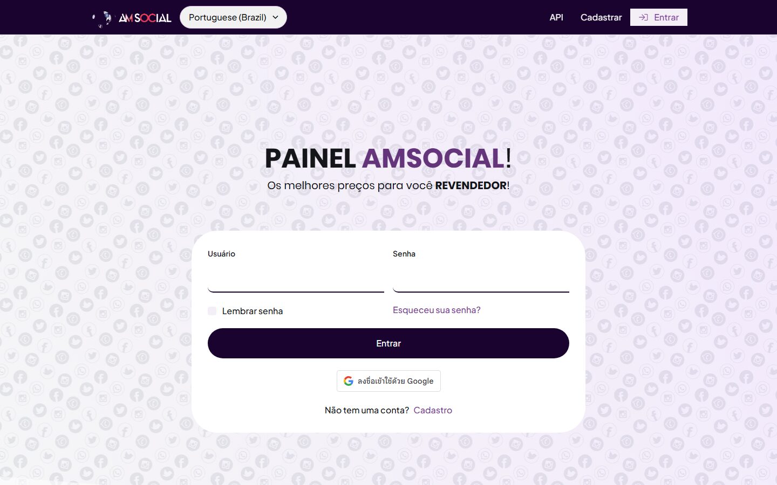The width and height of the screenshot is (777, 485).
Task: Click the Entrar button in the header
Action: (x=659, y=17)
